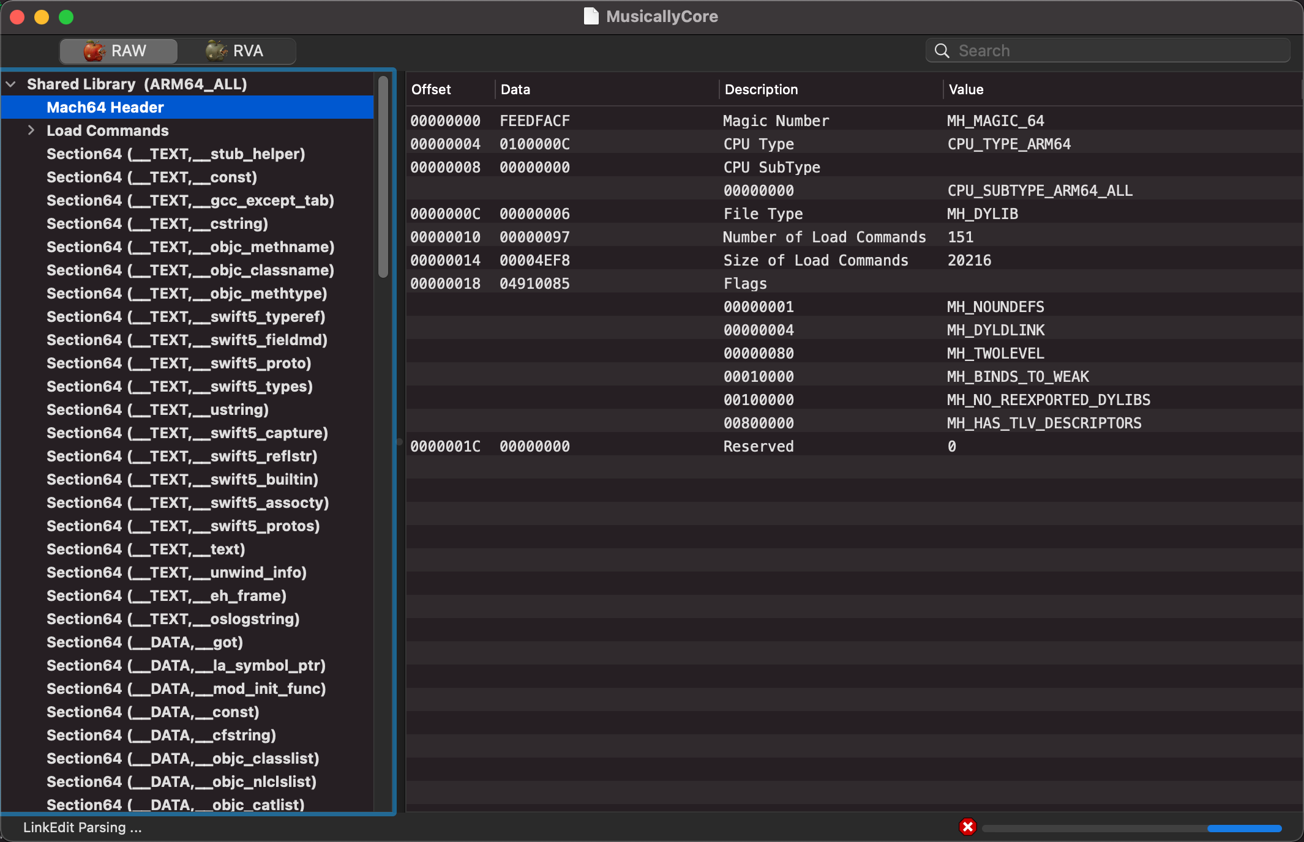The width and height of the screenshot is (1304, 842).
Task: Select the CPU_SUBTYPE_ARM64_ALL row
Action: pos(854,190)
